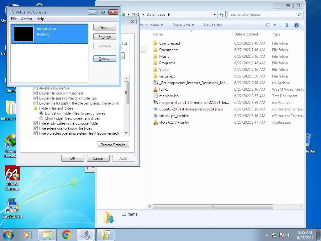Select the manjaroxfce virtual machine thumbnail
Image resolution: width=321 pixels, height=241 pixels.
tap(24, 34)
